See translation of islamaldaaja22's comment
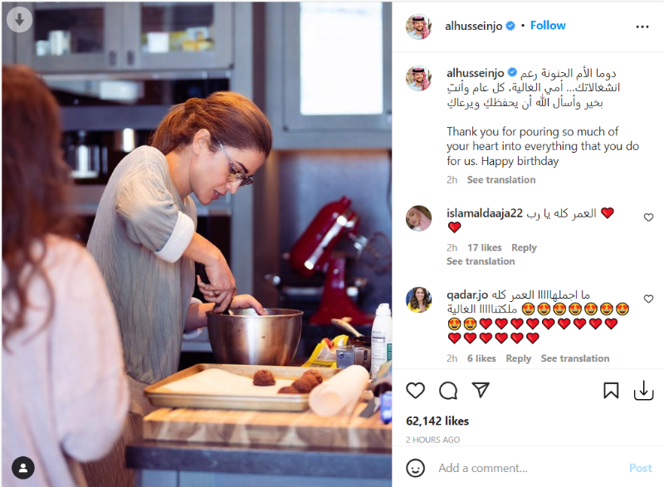This screenshot has height=487, width=664. click(481, 261)
